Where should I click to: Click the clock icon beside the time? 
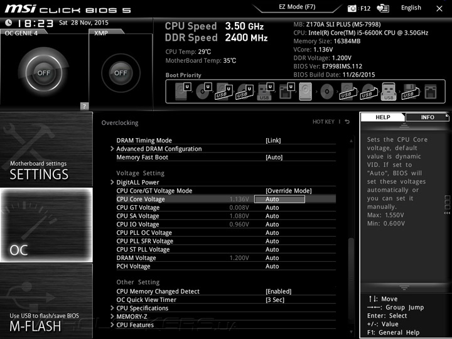(9, 23)
